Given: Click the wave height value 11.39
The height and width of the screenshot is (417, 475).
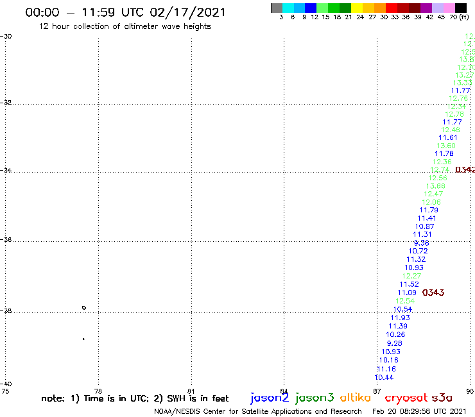Looking at the screenshot, I should pyautogui.click(x=398, y=326).
